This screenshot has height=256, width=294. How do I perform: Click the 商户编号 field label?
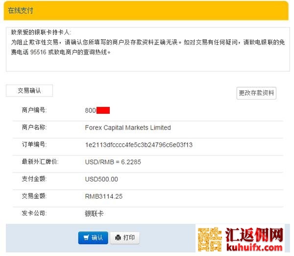point(34,110)
